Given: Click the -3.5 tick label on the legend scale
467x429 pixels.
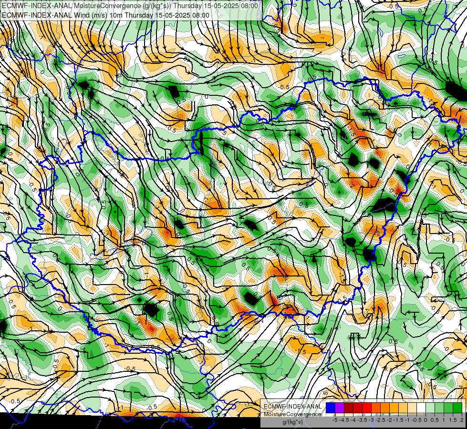Looking at the screenshot, I should 362,420.
